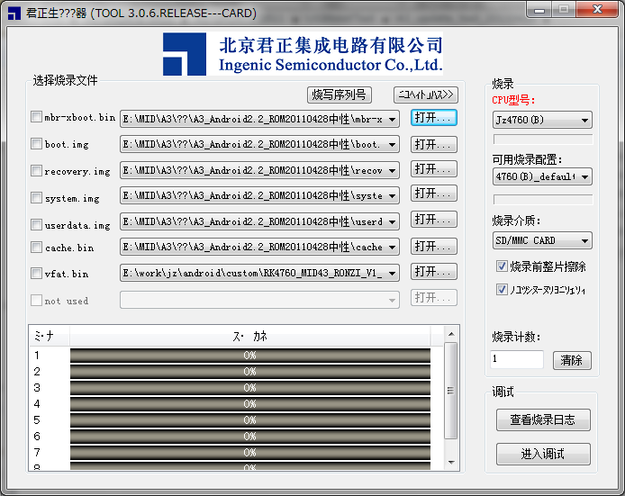625x496 pixels.
Task: Click the 烧写序列号 button
Action: tap(340, 95)
